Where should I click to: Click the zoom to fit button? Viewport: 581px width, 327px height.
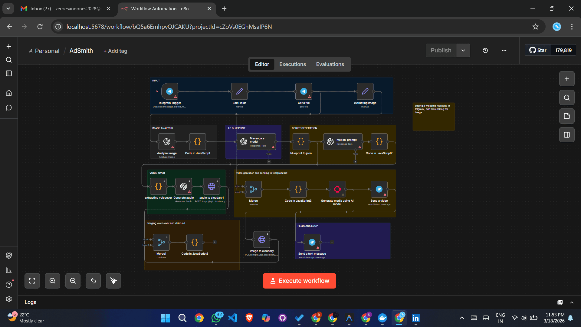tap(32, 281)
